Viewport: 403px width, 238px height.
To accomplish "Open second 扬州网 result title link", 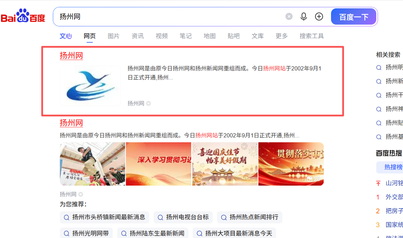I will (71, 122).
